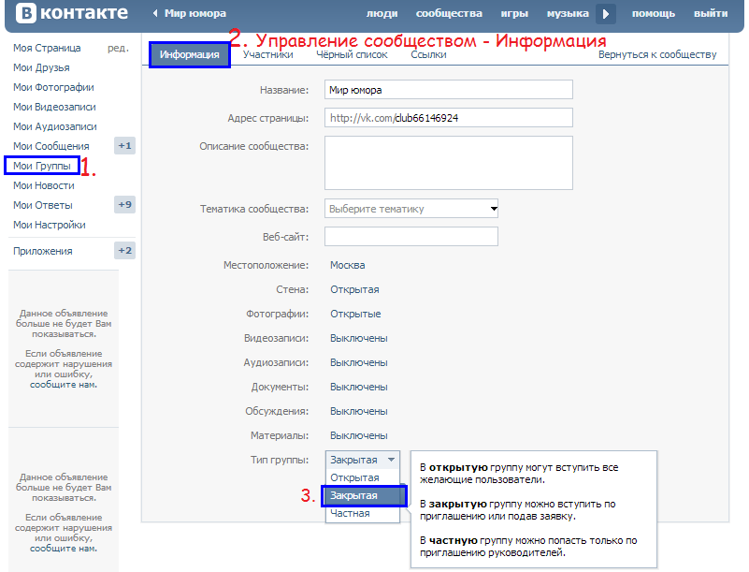This screenshot has width=749, height=572.
Task: Click the Название input field
Action: (449, 90)
